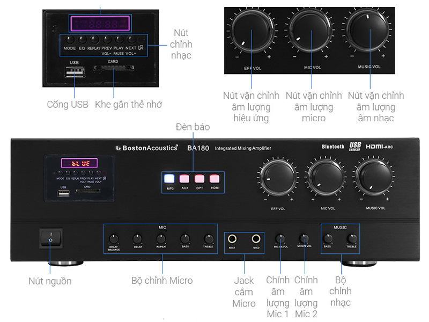Click the IR sensor in the enlarged player inset
Image resolution: width=429 pixels, height=322 pixels.
[142, 39]
